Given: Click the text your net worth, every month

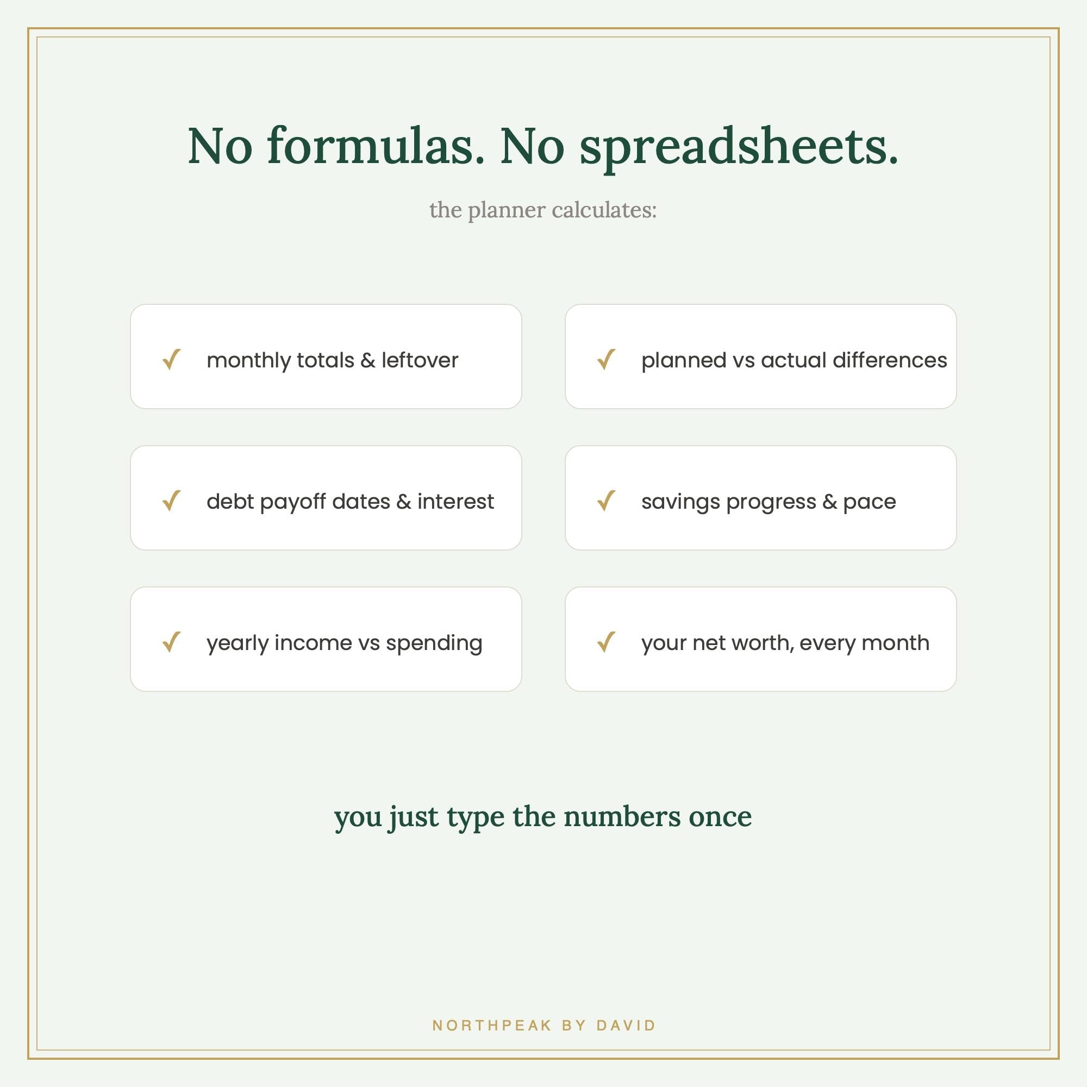Looking at the screenshot, I should (x=785, y=644).
